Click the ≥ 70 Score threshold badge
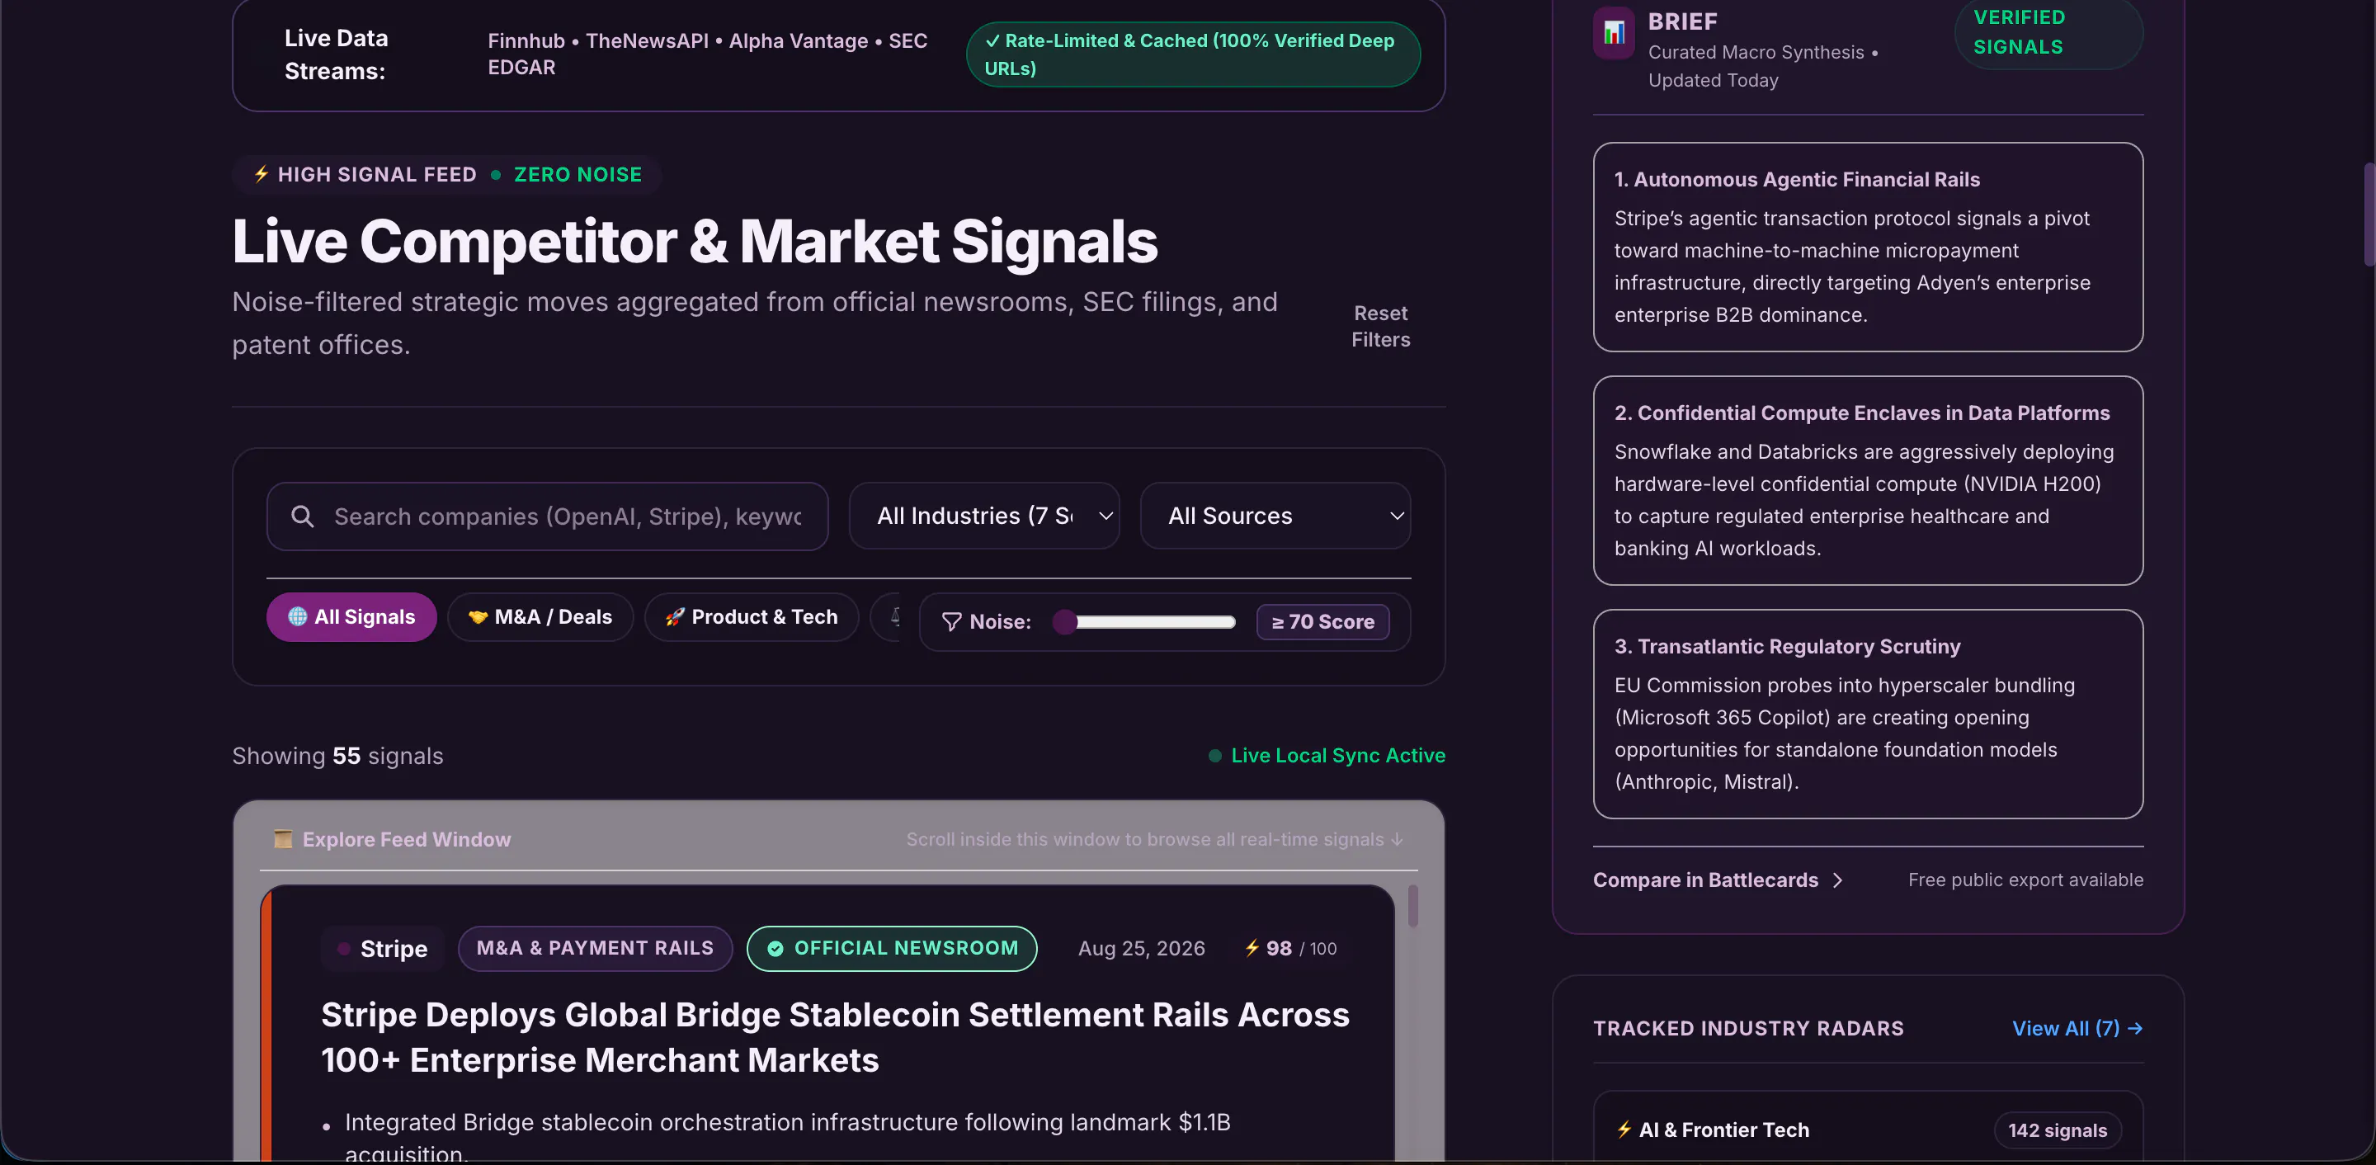This screenshot has width=2376, height=1165. (1322, 622)
